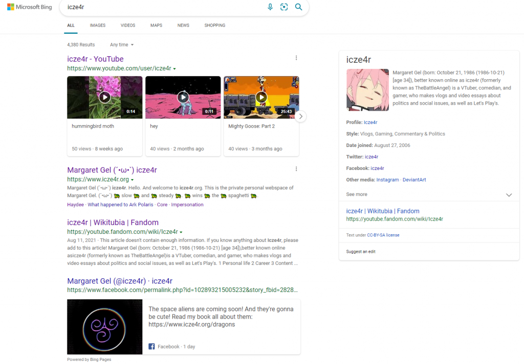524x364 pixels.
Task: Open Margaret Gel (@icze4r) Facebook result
Action: click(120, 281)
